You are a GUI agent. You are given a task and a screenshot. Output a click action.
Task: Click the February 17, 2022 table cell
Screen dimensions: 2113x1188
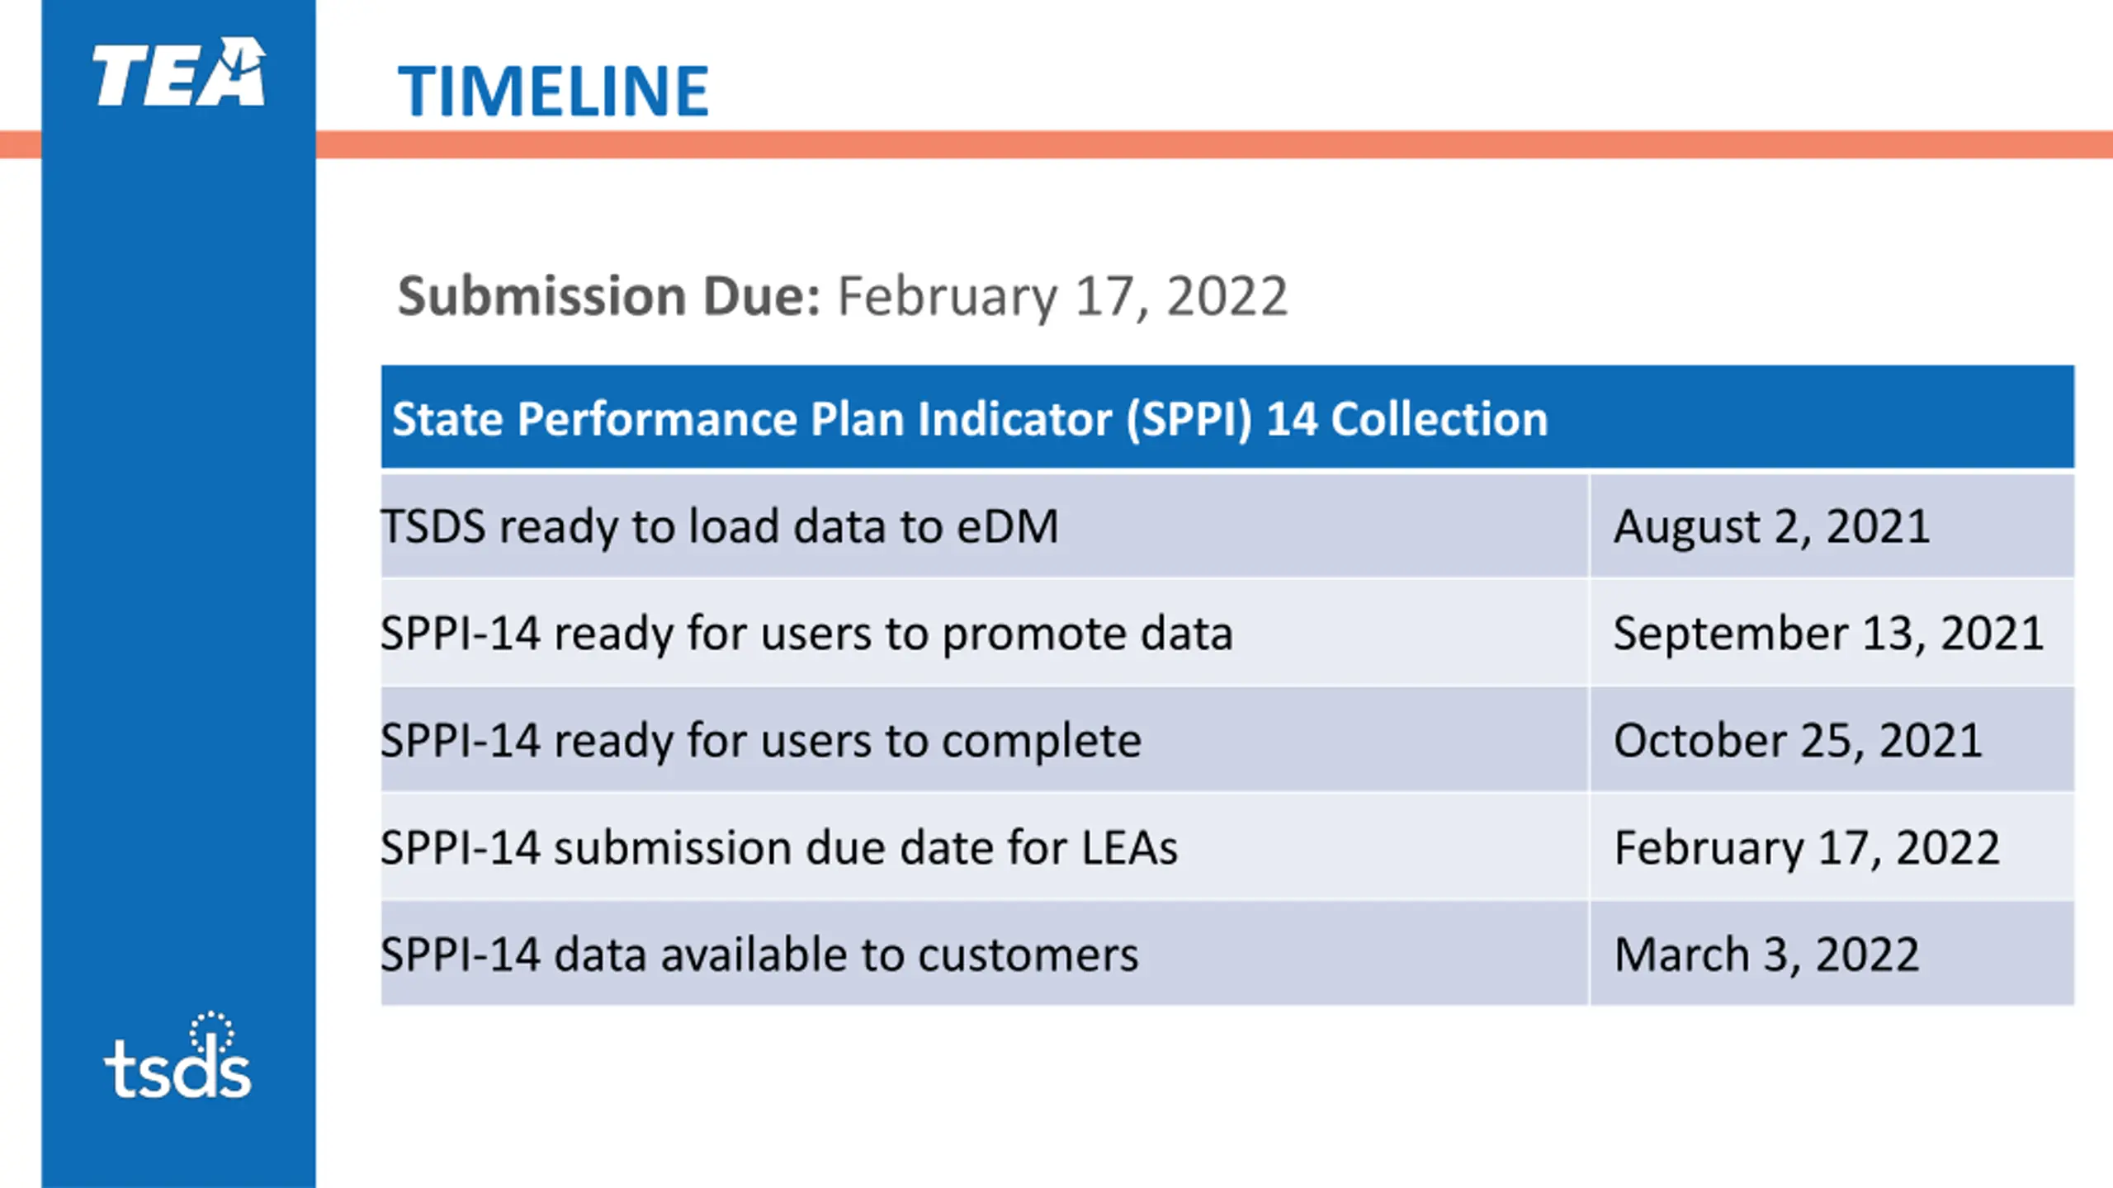(1807, 847)
